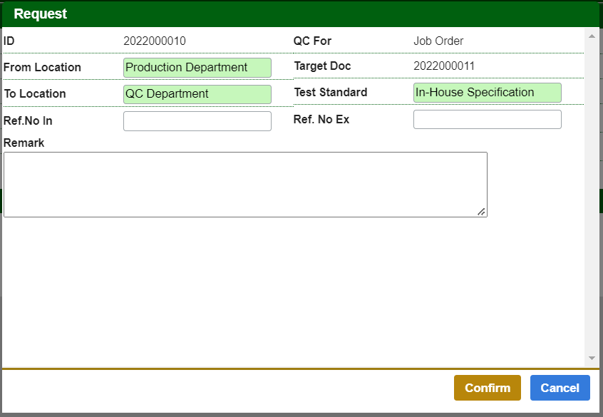Click inside the Ref. No Ex input
Image resolution: width=603 pixels, height=417 pixels.
coord(487,119)
